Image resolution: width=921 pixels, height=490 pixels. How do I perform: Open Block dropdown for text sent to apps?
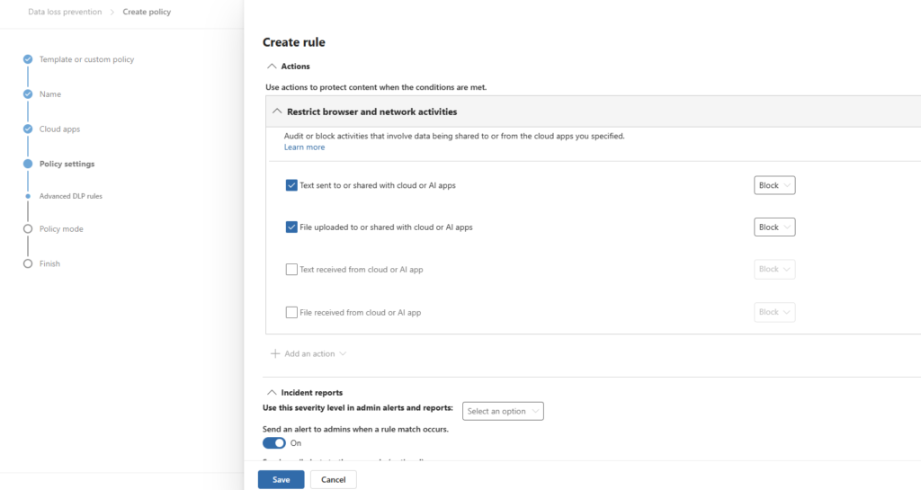click(774, 185)
